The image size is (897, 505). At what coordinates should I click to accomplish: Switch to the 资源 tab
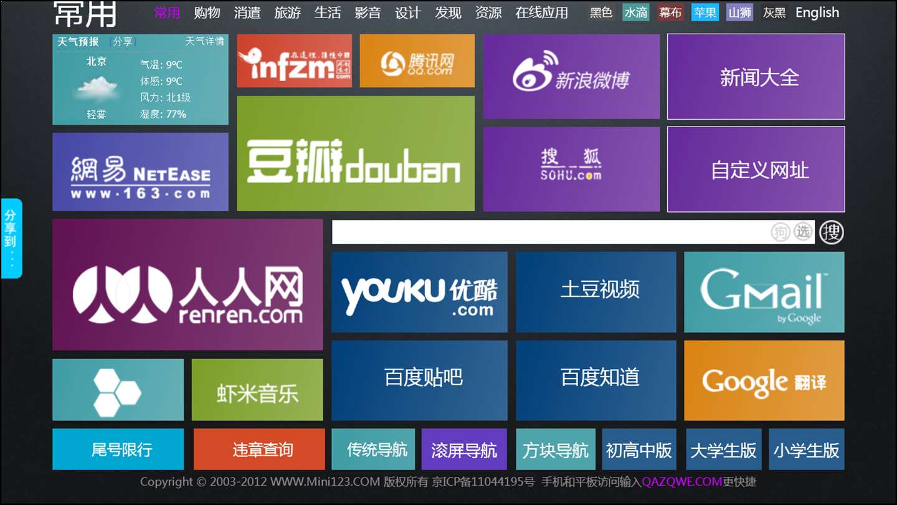point(488,12)
